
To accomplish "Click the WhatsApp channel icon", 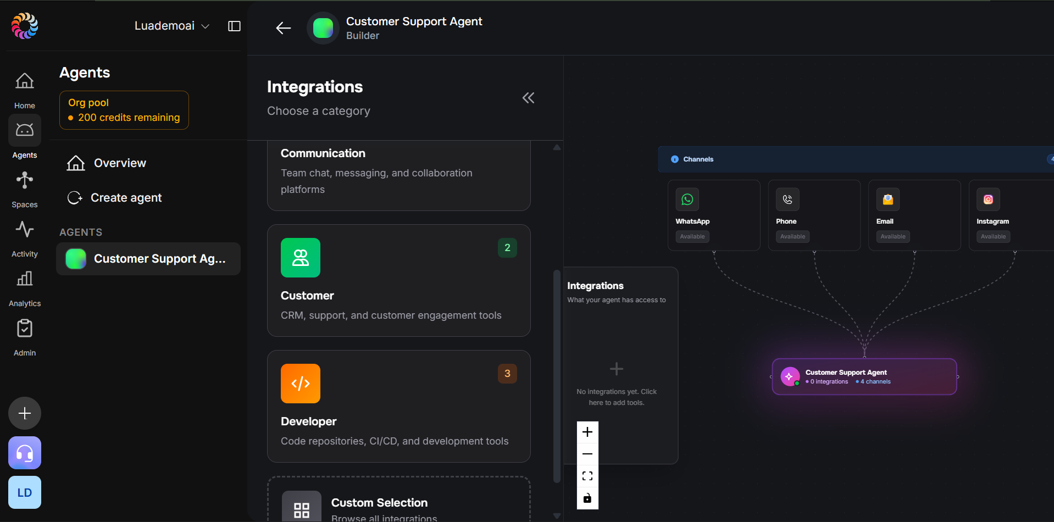I will [687, 199].
